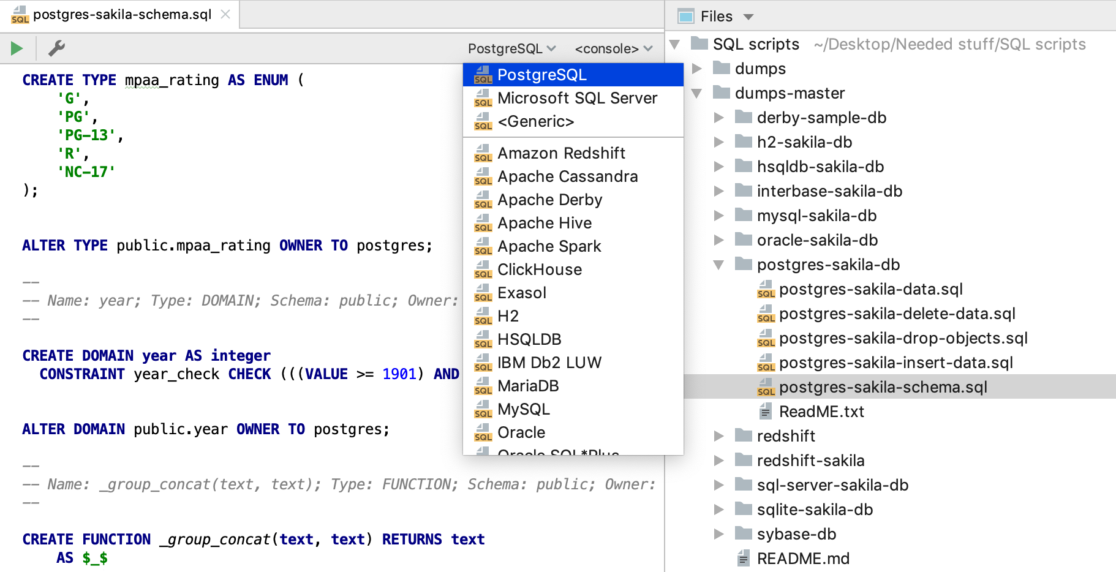The height and width of the screenshot is (572, 1116).
Task: Collapse the SQL scripts root folder
Action: click(x=675, y=44)
